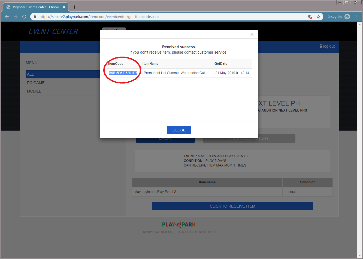This screenshot has width=363, height=259.
Task: Click the log out link
Action: click(327, 46)
